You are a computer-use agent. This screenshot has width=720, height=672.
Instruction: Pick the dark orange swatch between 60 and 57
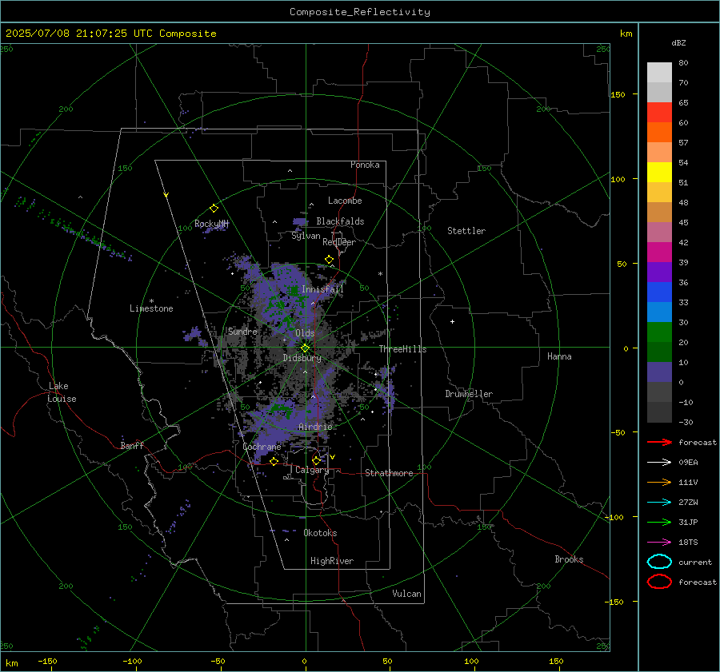point(659,132)
